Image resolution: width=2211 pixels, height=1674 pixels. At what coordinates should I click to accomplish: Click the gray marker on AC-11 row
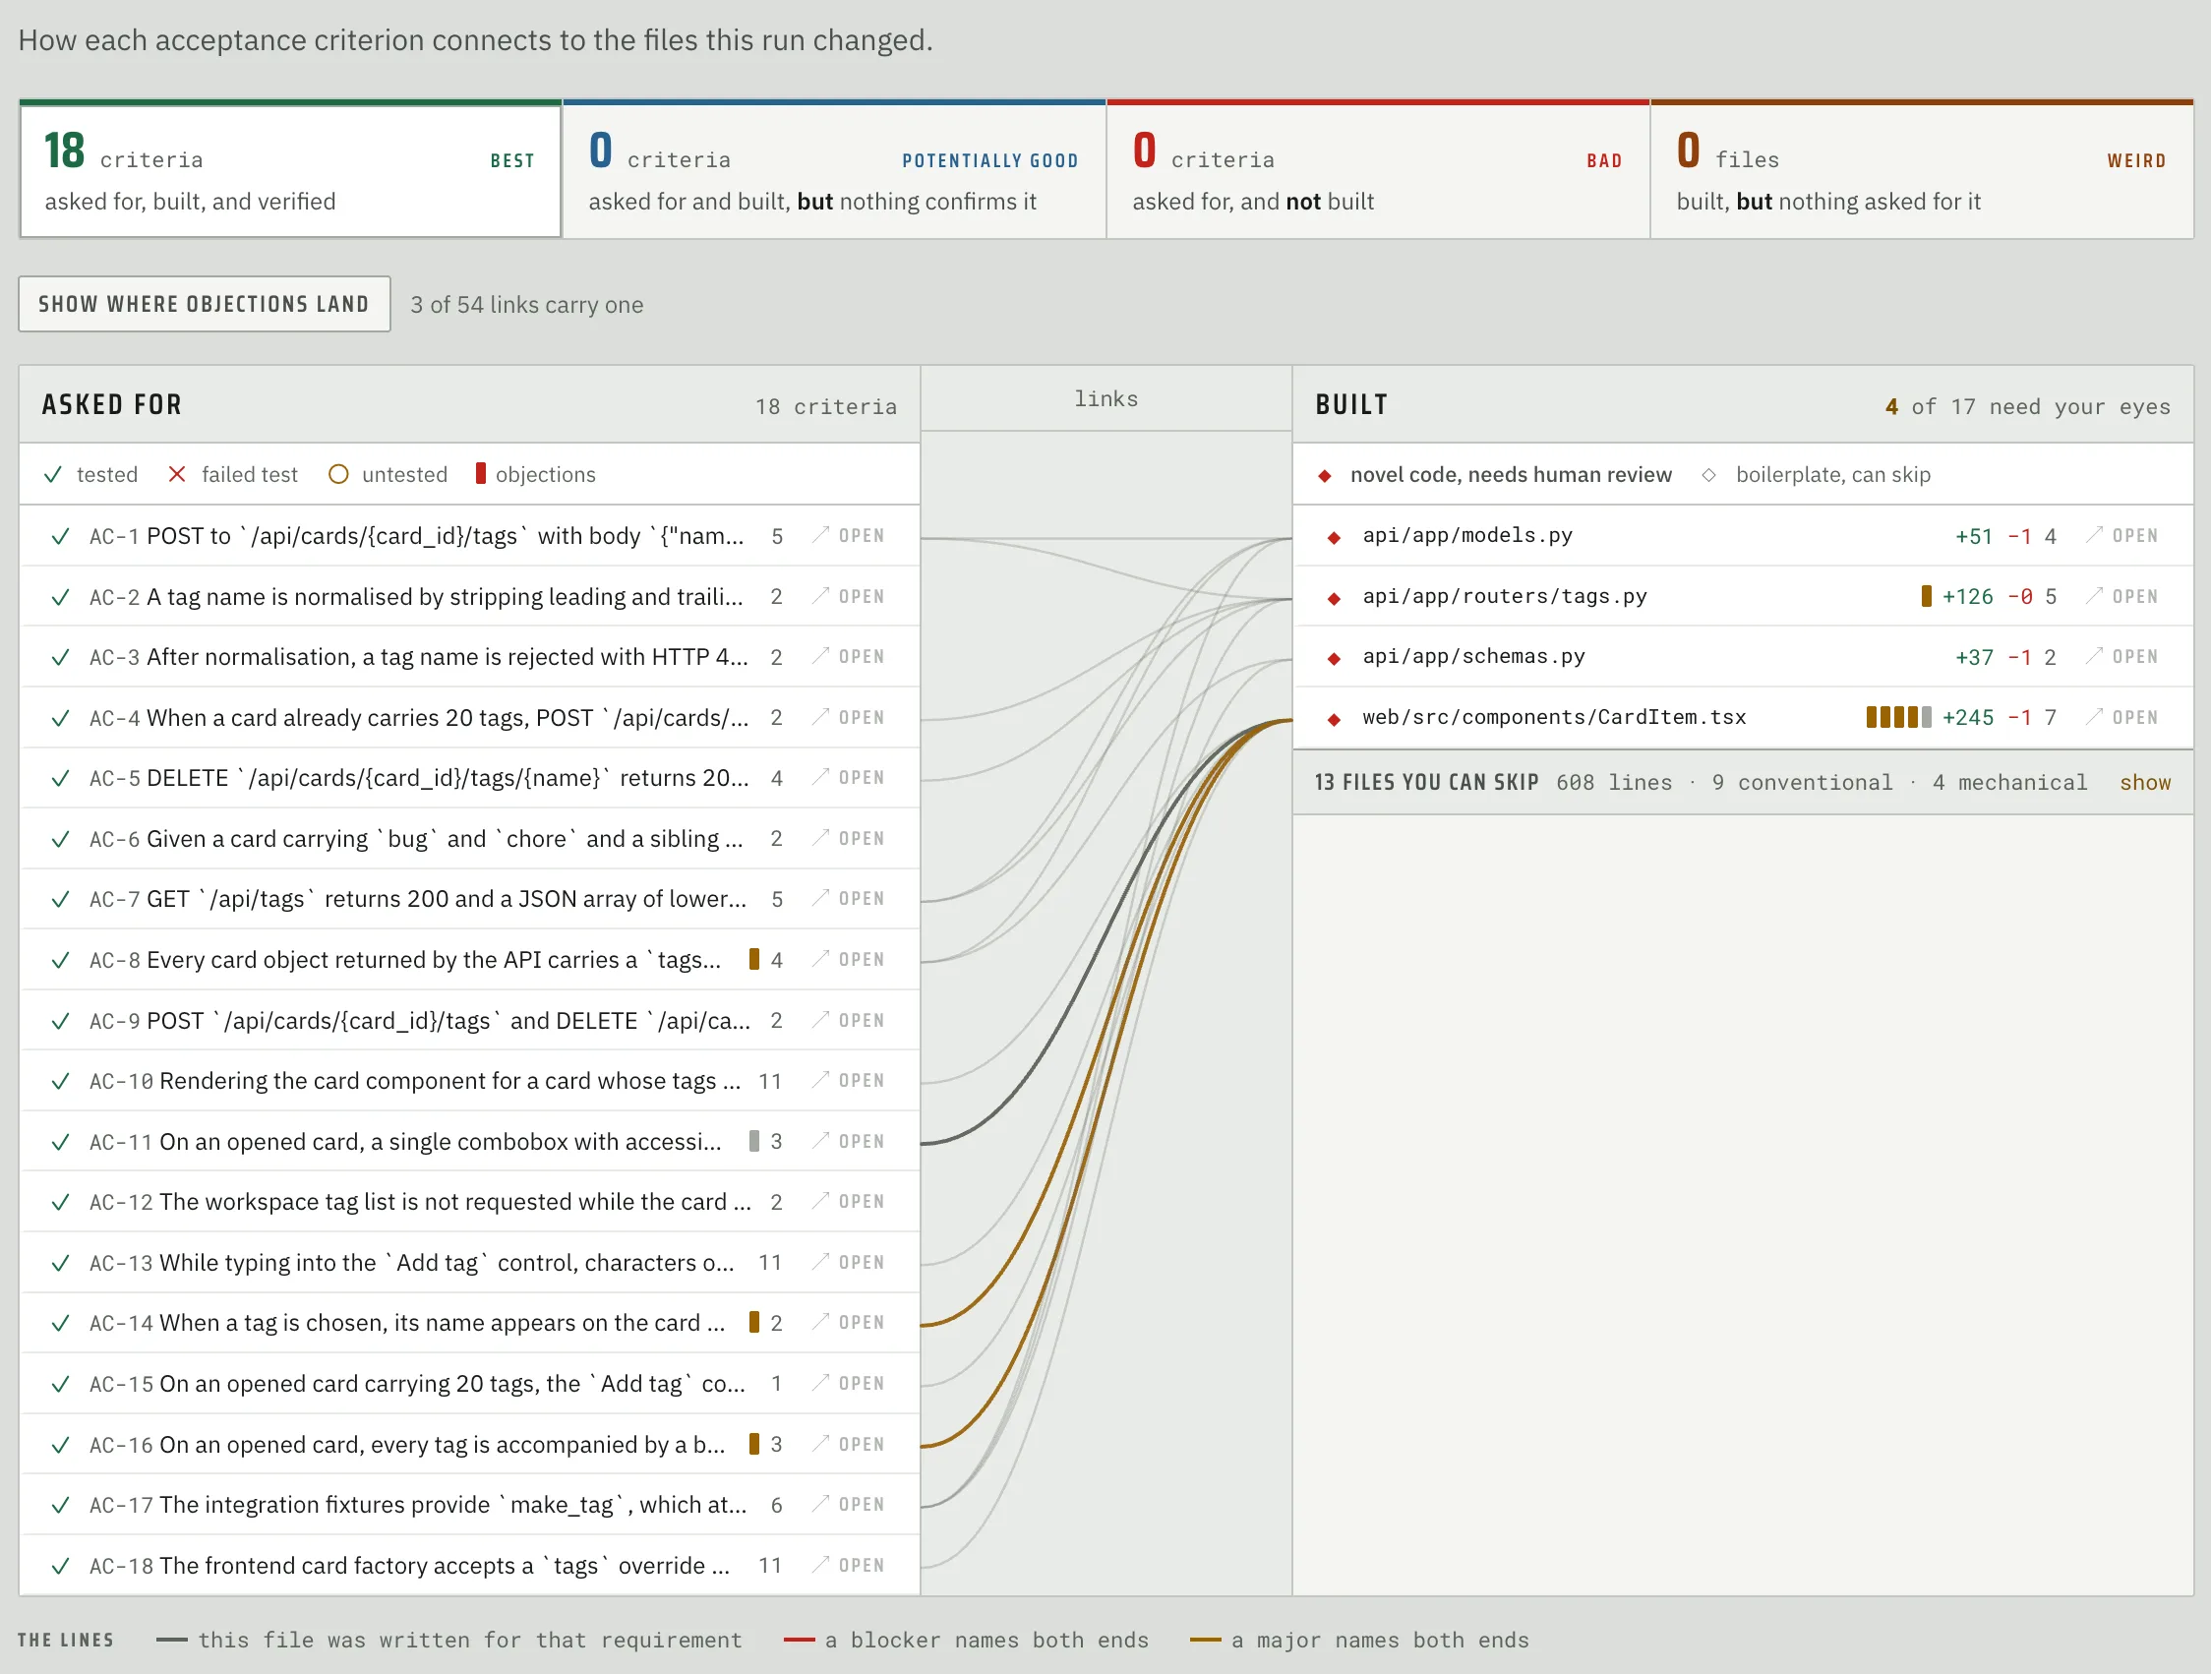tap(754, 1141)
